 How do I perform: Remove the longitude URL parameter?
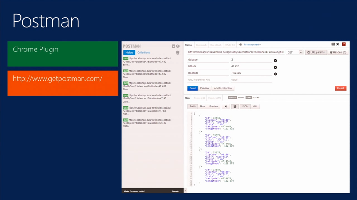pyautogui.click(x=275, y=74)
